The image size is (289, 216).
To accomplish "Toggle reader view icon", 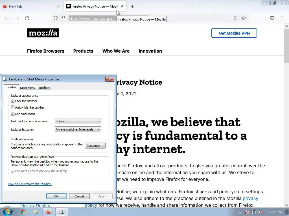I will pos(235,18).
